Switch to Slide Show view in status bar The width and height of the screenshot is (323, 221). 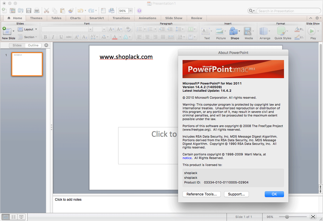(21, 217)
